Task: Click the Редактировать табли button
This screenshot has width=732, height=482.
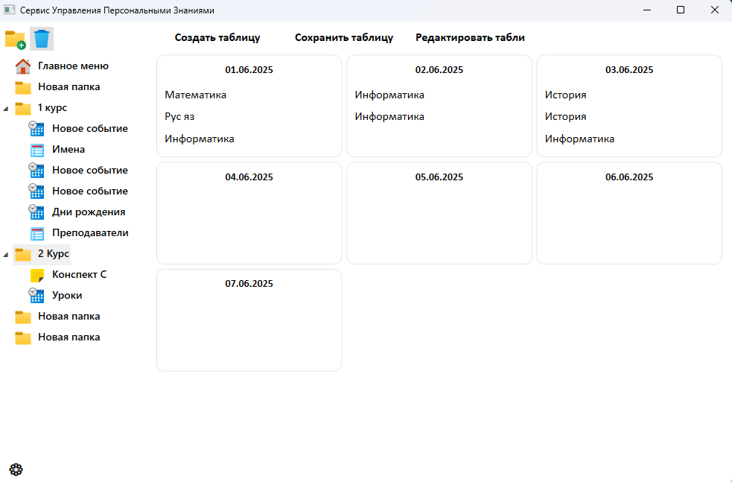Action: (x=470, y=37)
